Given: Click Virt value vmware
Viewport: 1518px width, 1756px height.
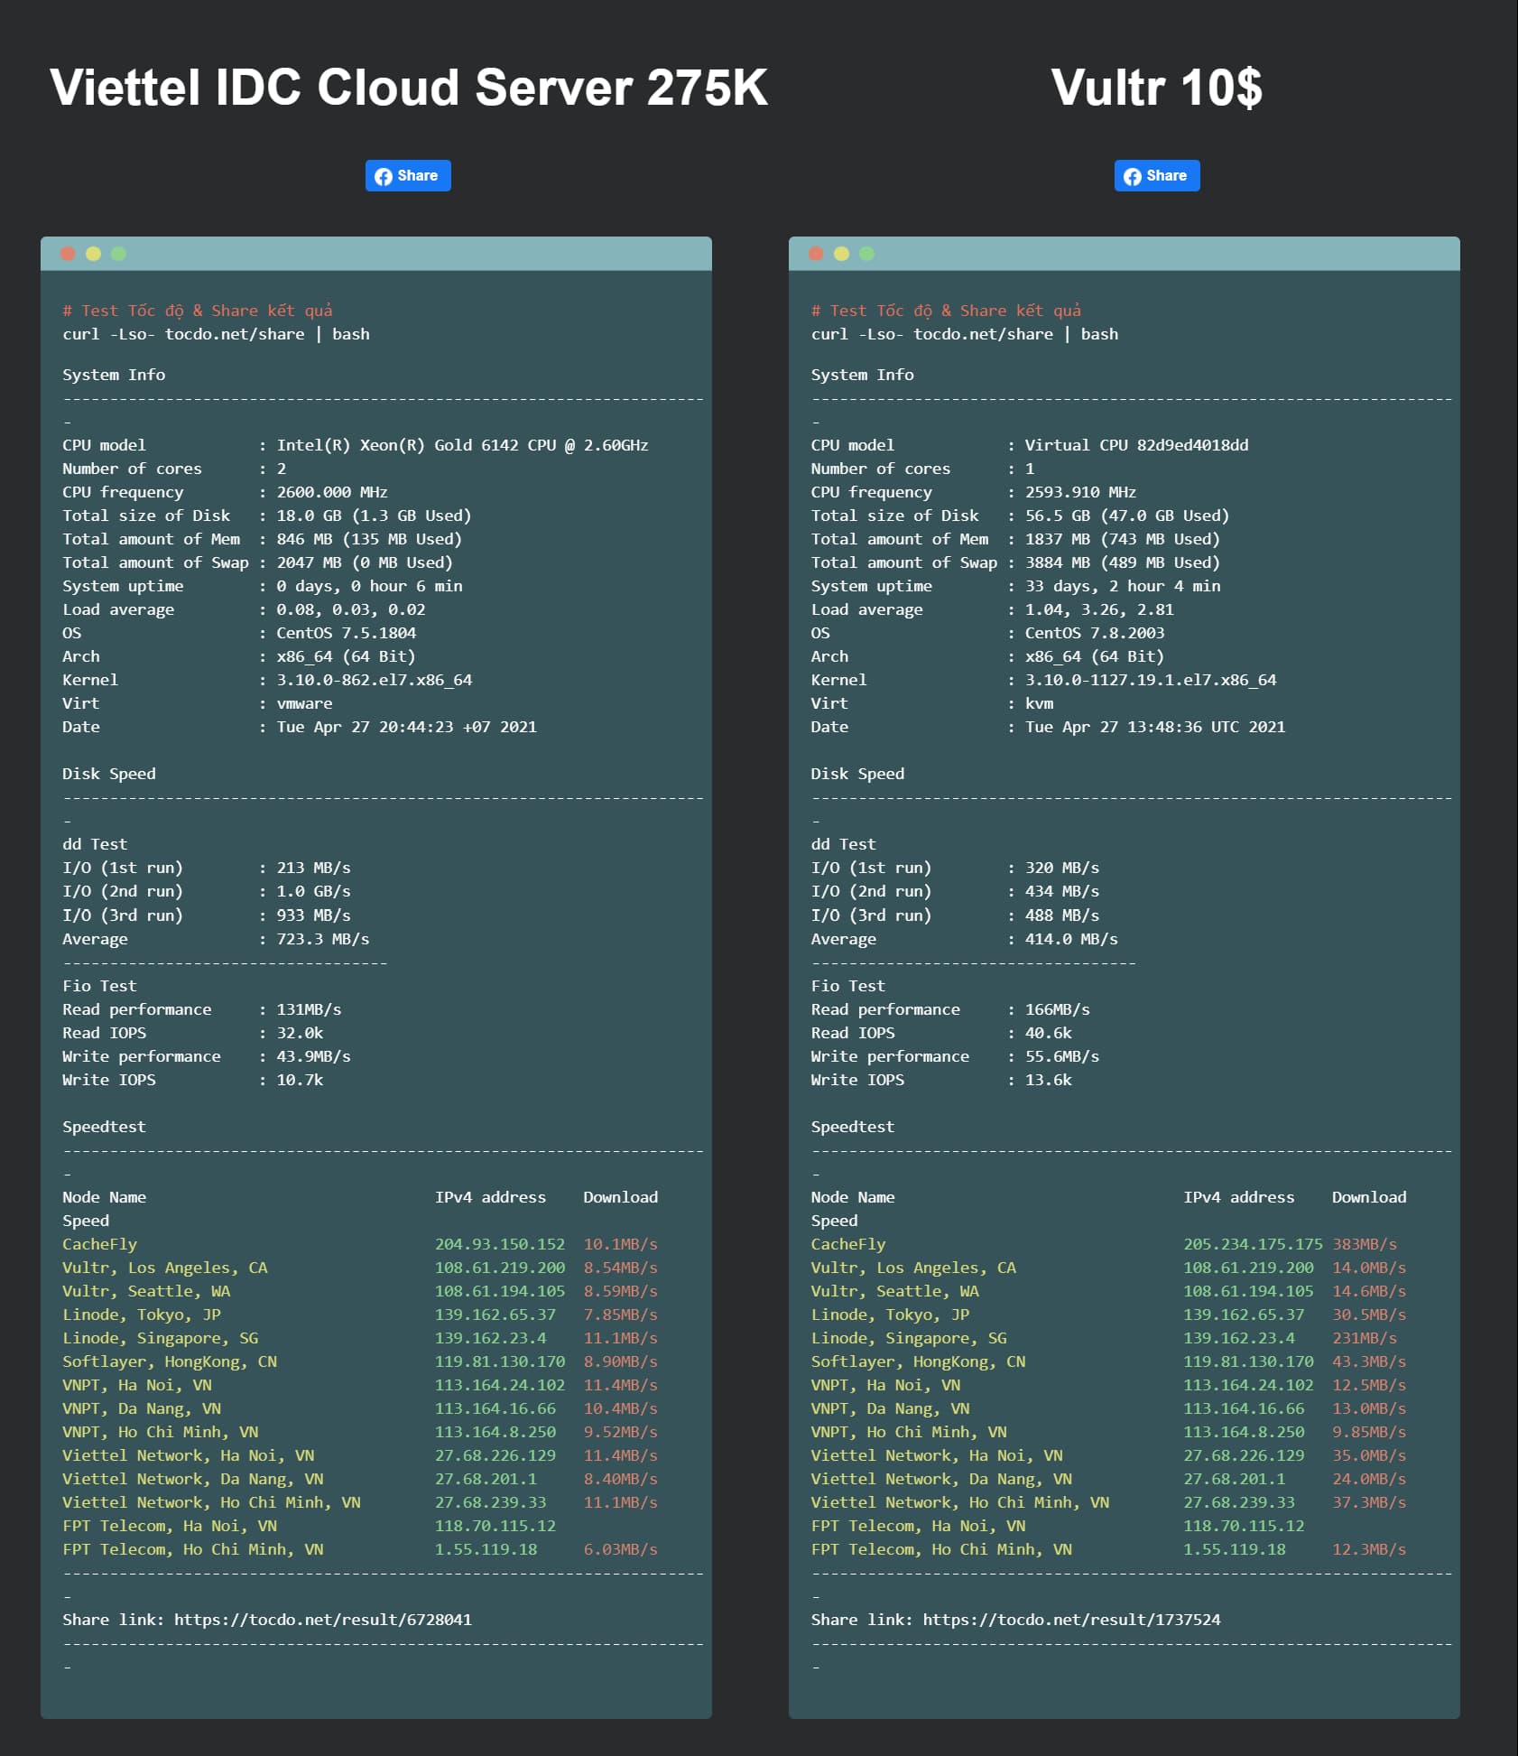Looking at the screenshot, I should [x=304, y=703].
